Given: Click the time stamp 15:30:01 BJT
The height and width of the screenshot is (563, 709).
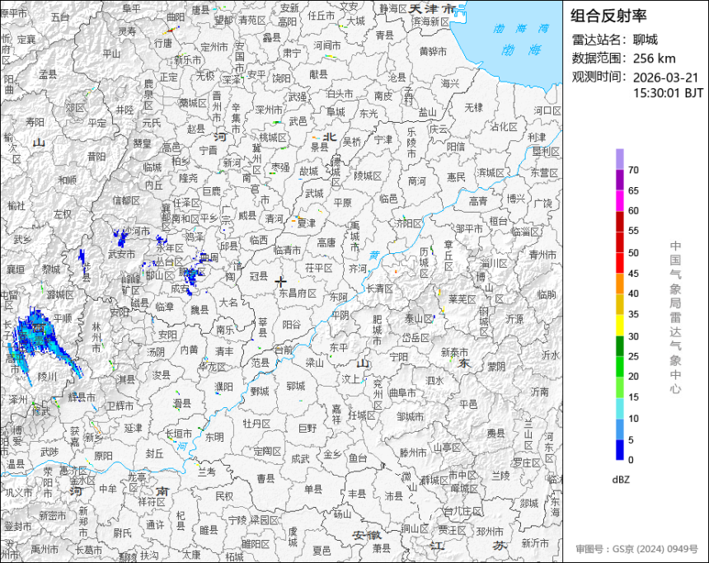Looking at the screenshot, I should [668, 93].
